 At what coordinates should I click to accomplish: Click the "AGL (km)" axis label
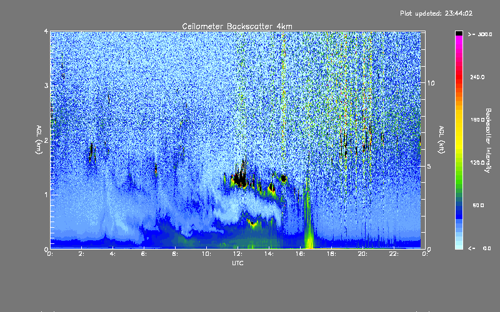(39, 140)
